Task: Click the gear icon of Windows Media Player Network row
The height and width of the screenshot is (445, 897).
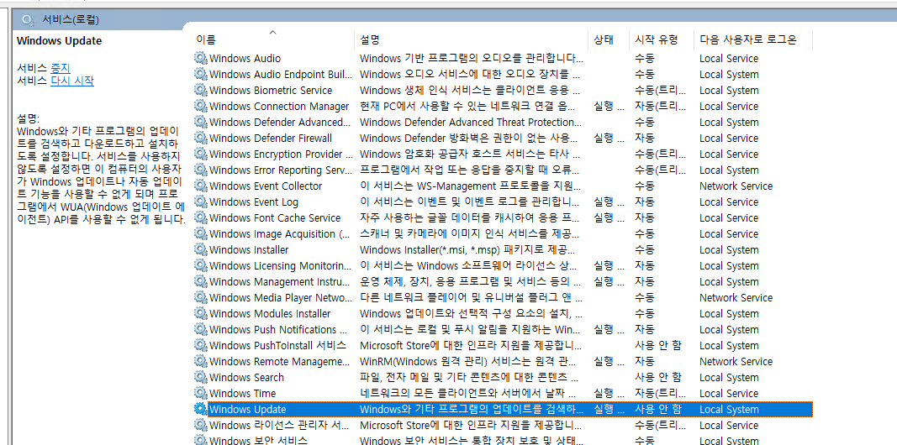Action: pyautogui.click(x=200, y=297)
